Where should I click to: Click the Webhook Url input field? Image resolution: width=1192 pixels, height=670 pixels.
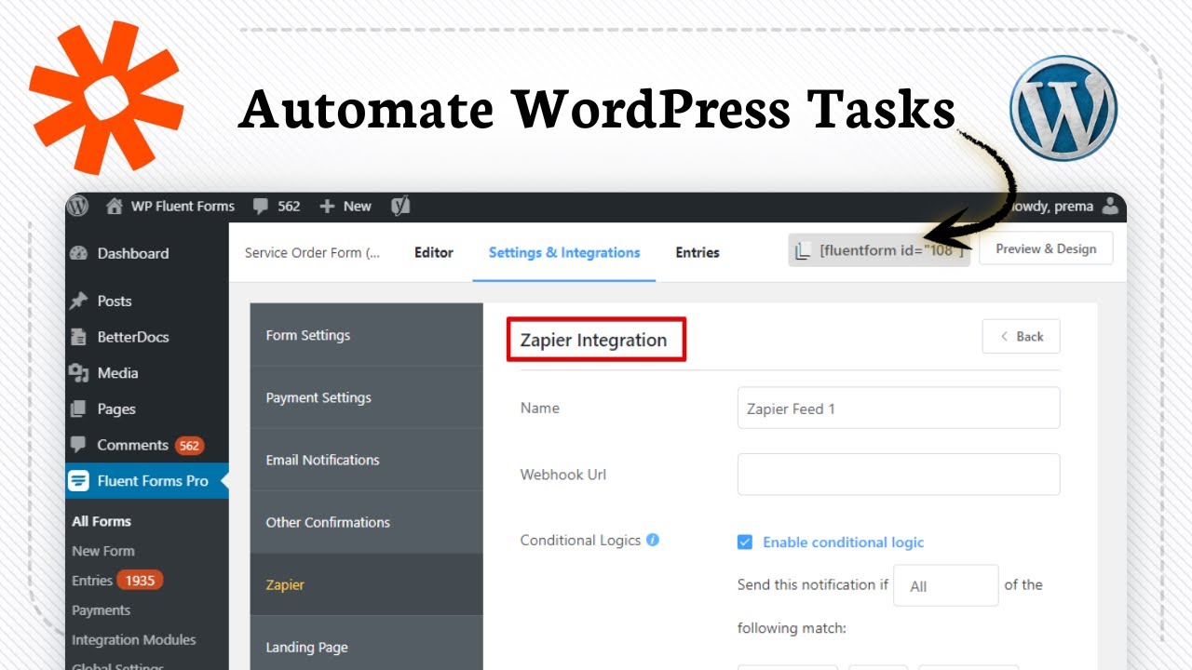pos(899,475)
